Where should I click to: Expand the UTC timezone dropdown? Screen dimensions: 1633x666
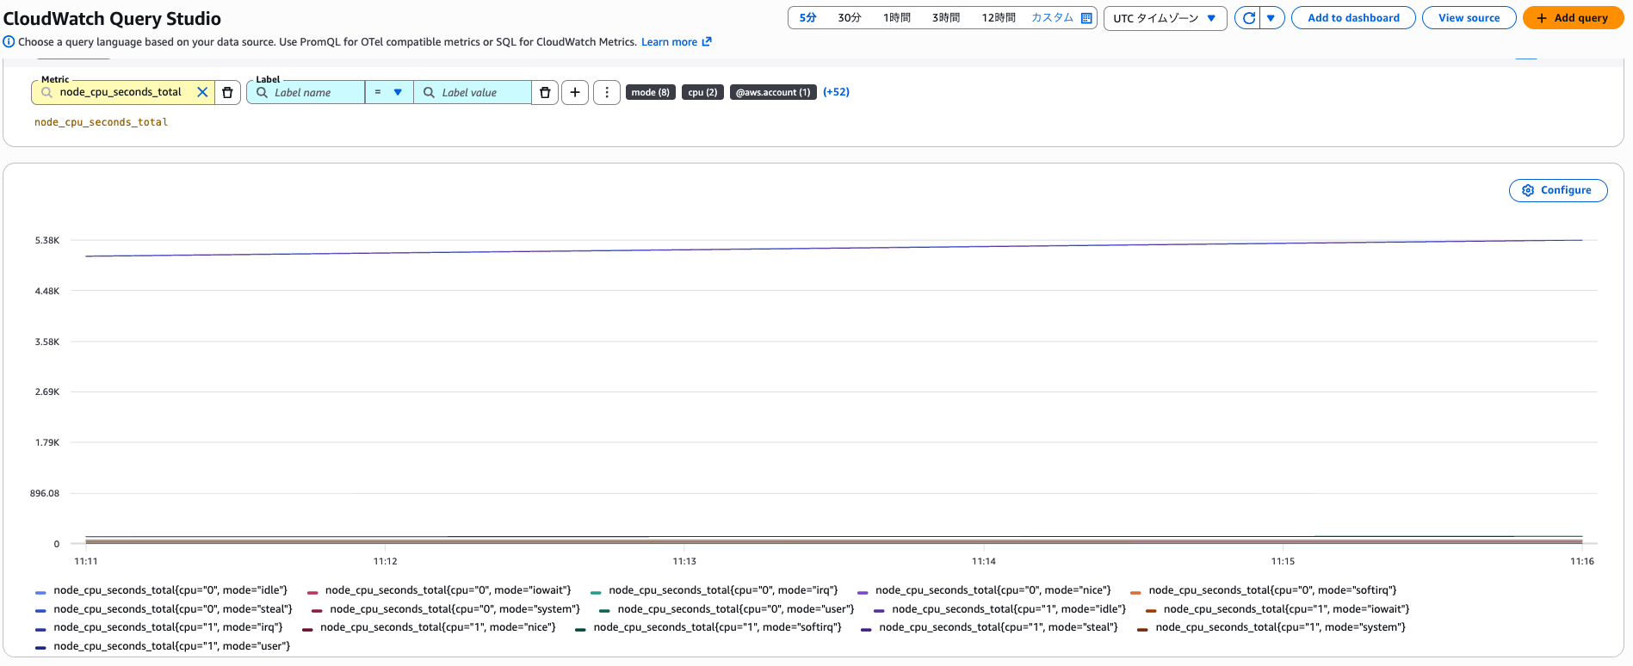pos(1165,18)
